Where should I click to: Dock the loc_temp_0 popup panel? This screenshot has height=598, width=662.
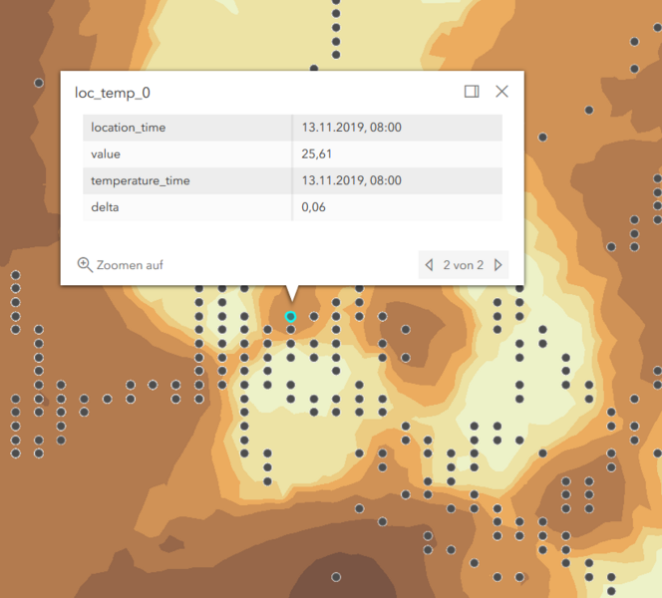coord(472,92)
